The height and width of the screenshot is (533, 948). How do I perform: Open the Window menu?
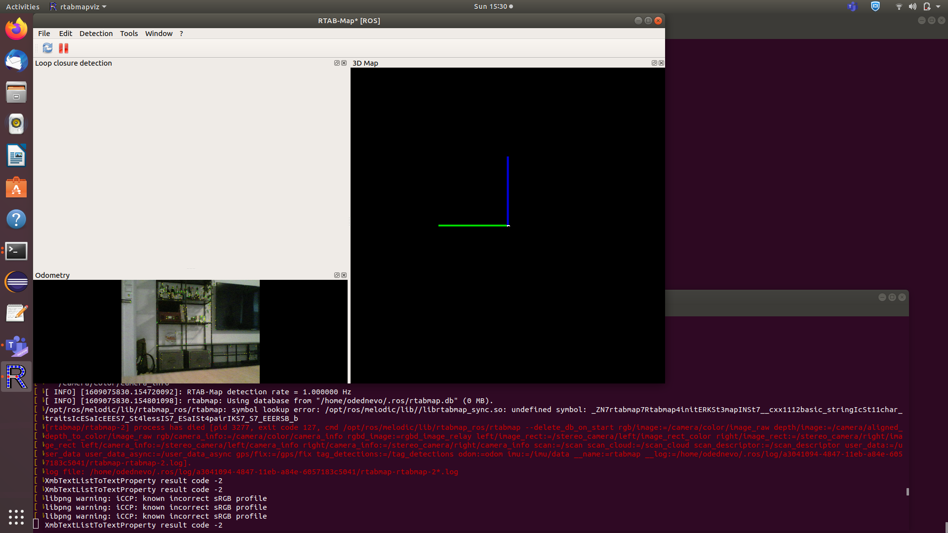(x=158, y=34)
